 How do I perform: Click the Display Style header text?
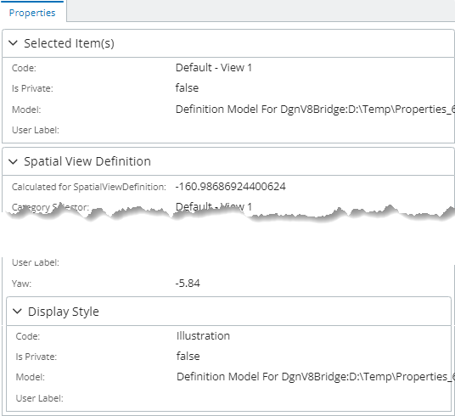(x=64, y=312)
